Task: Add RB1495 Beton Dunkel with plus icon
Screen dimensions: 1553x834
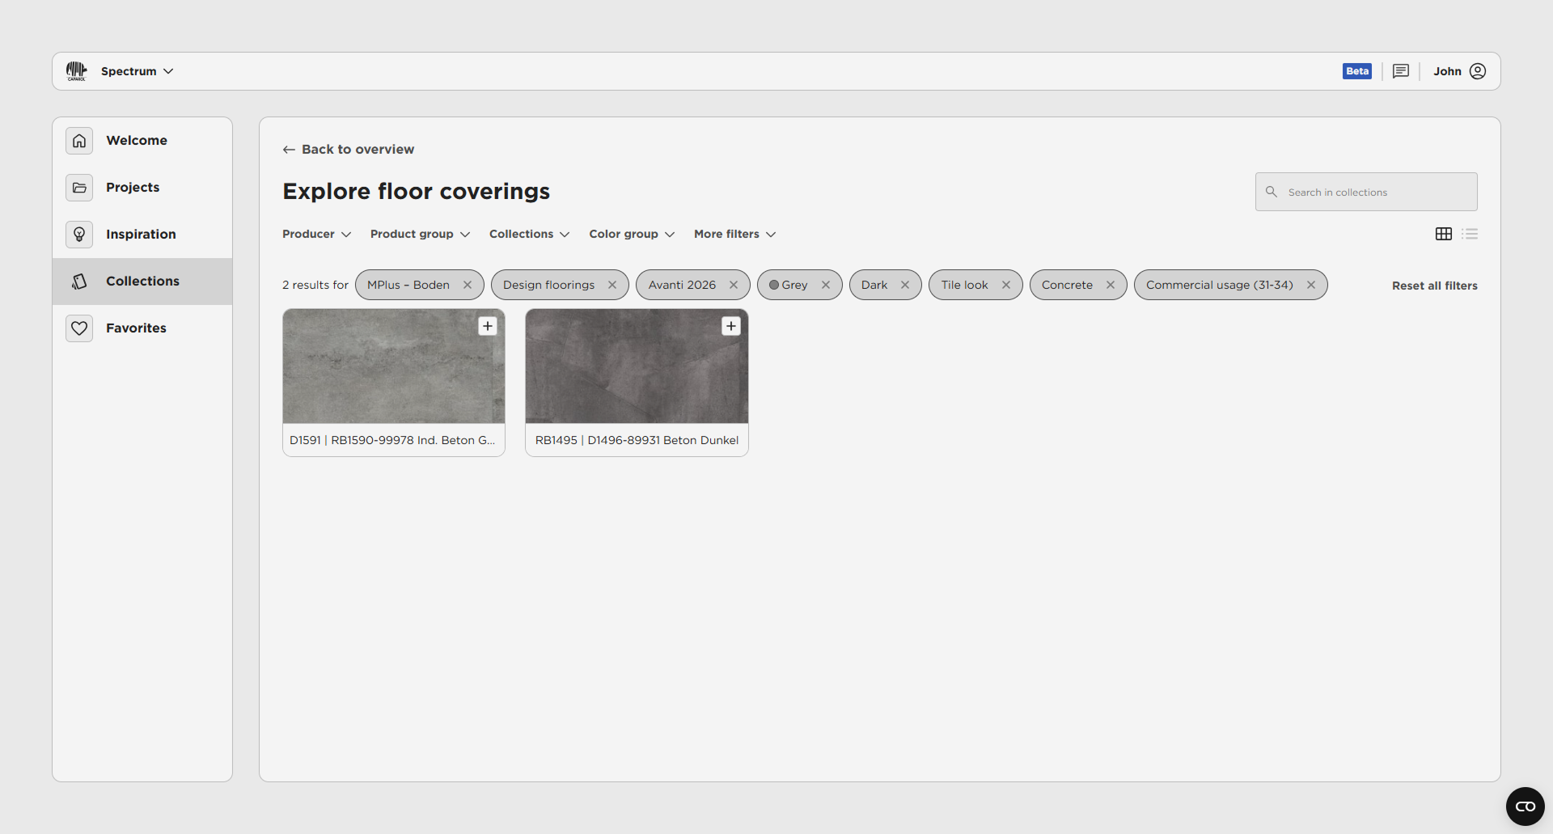Action: coord(730,326)
